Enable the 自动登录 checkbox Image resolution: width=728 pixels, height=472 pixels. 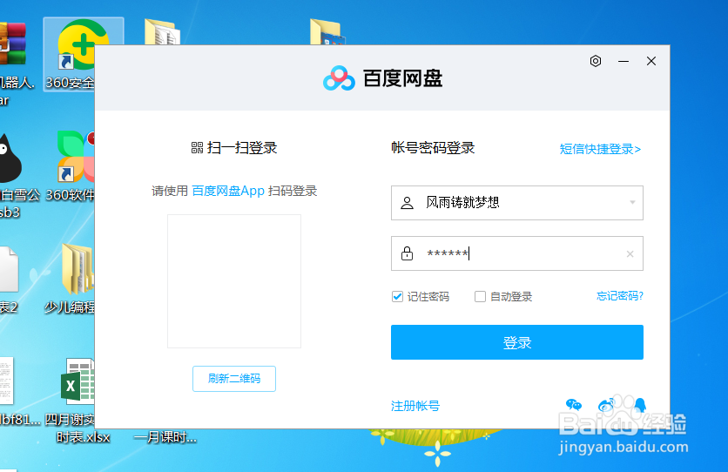click(x=480, y=296)
